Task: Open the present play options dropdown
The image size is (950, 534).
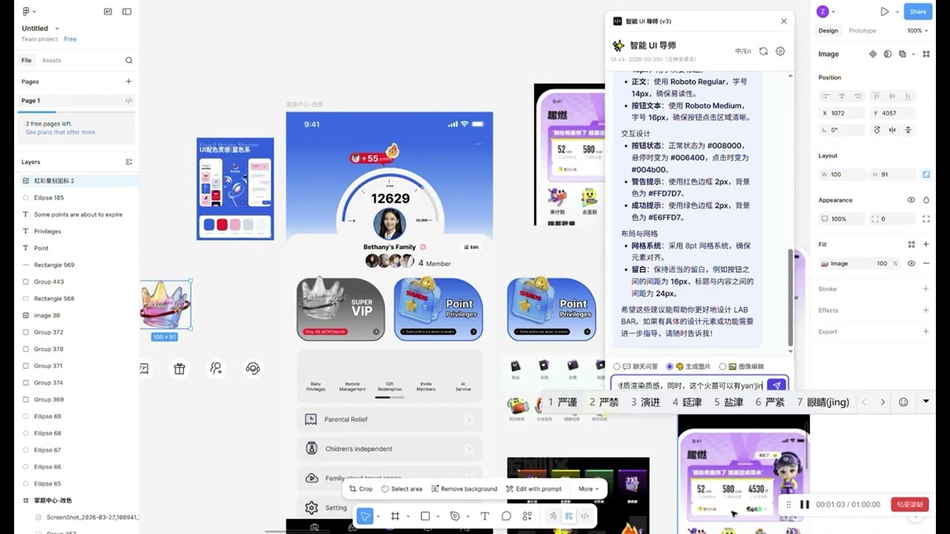Action: point(897,12)
